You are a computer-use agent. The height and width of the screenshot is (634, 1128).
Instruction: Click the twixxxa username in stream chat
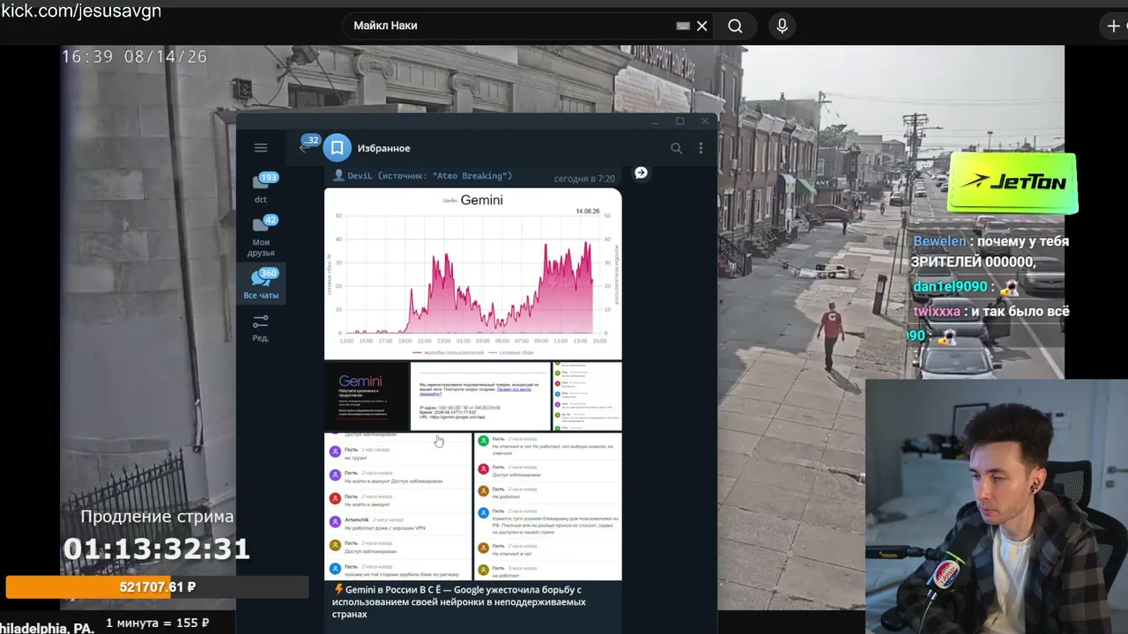(x=937, y=311)
